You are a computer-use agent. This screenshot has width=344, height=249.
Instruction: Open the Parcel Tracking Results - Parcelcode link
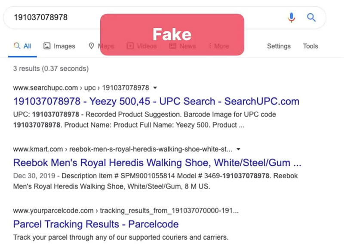point(96,224)
